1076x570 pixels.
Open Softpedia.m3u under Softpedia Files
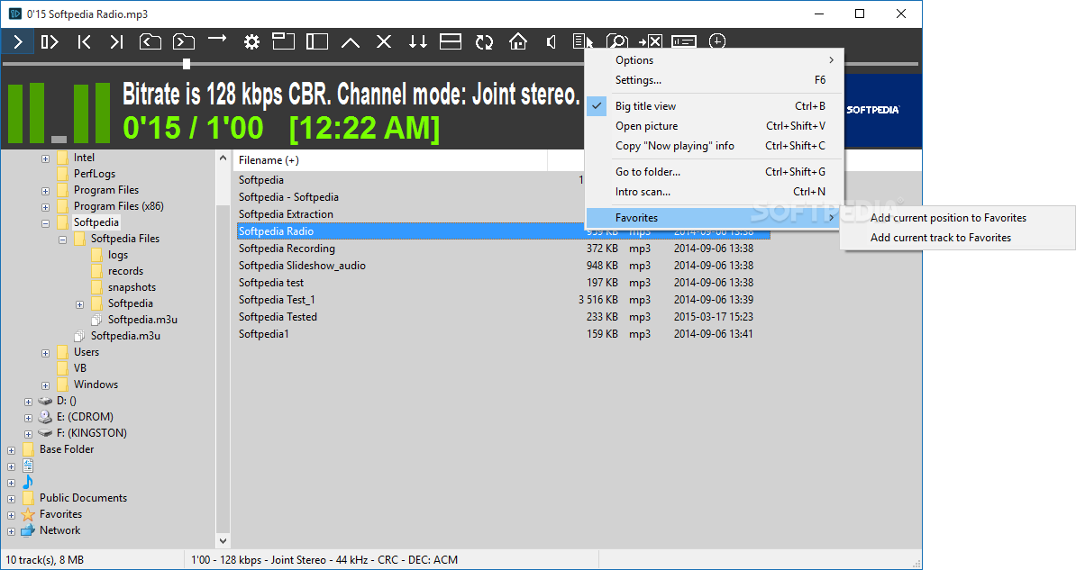(x=142, y=320)
